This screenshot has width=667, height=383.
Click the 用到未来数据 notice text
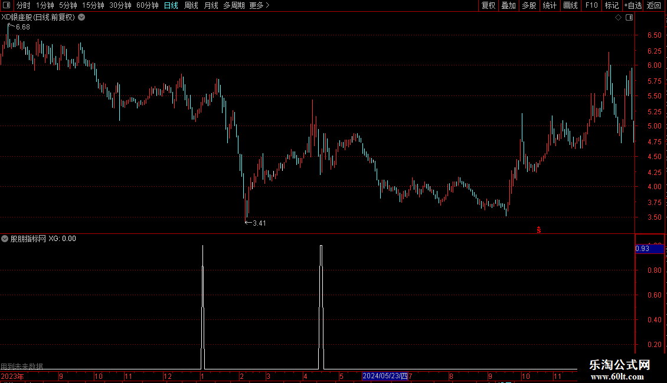click(x=22, y=367)
